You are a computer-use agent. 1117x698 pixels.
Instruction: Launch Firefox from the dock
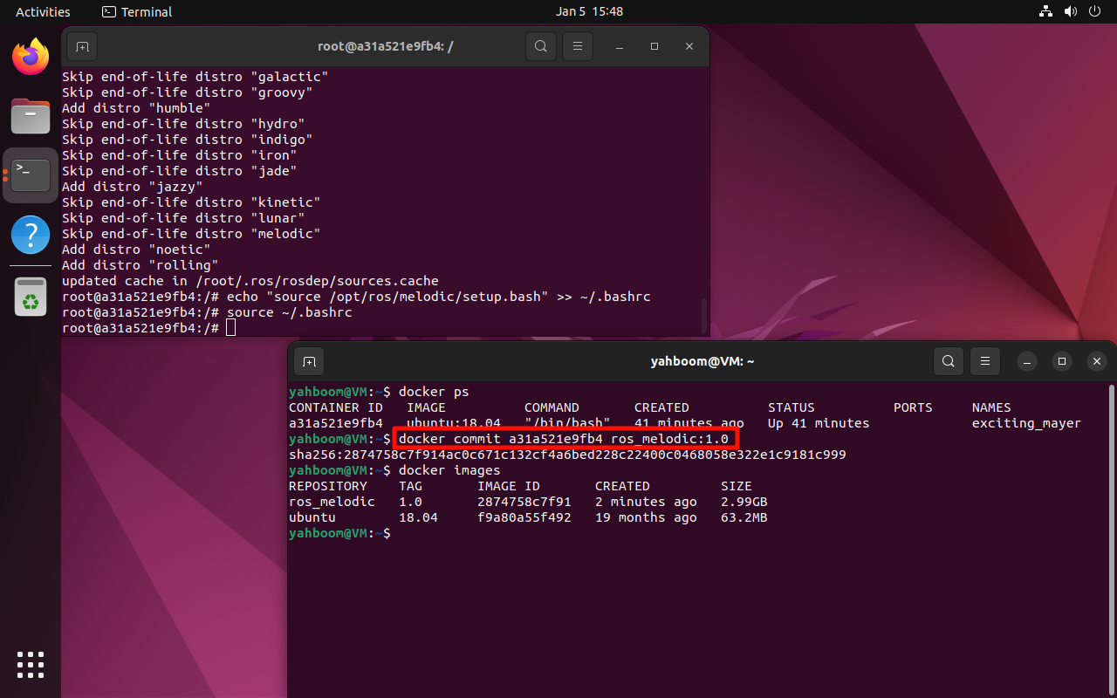click(31, 58)
